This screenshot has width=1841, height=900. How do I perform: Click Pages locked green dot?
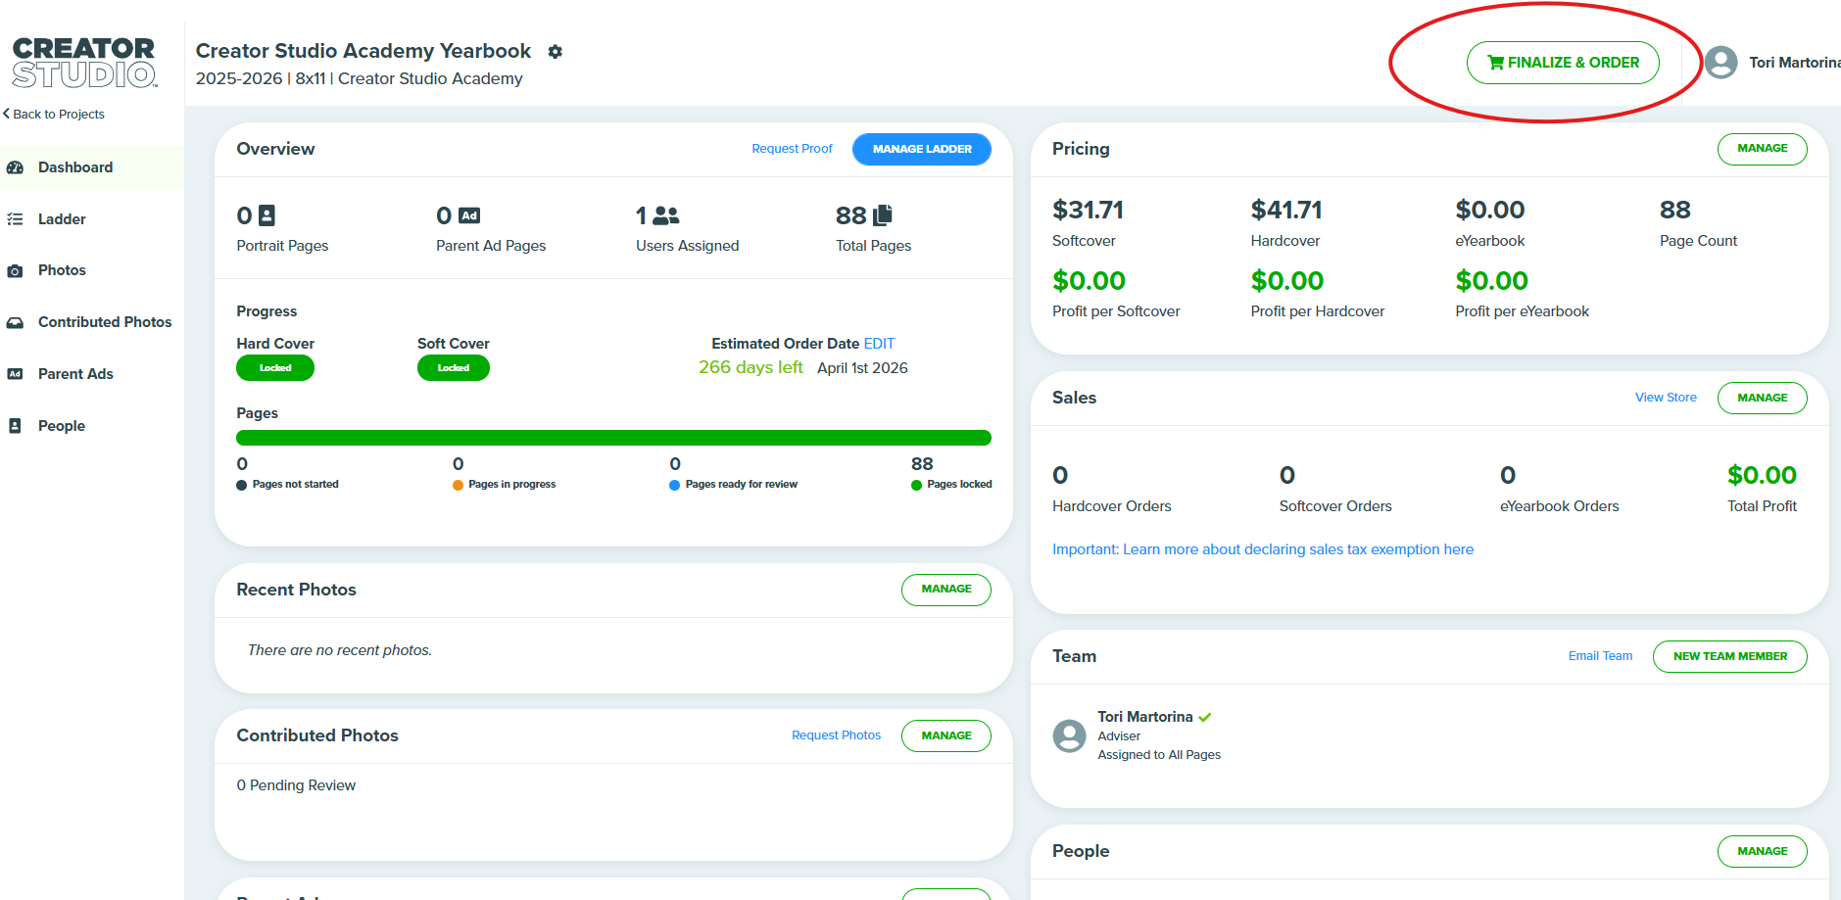point(916,485)
